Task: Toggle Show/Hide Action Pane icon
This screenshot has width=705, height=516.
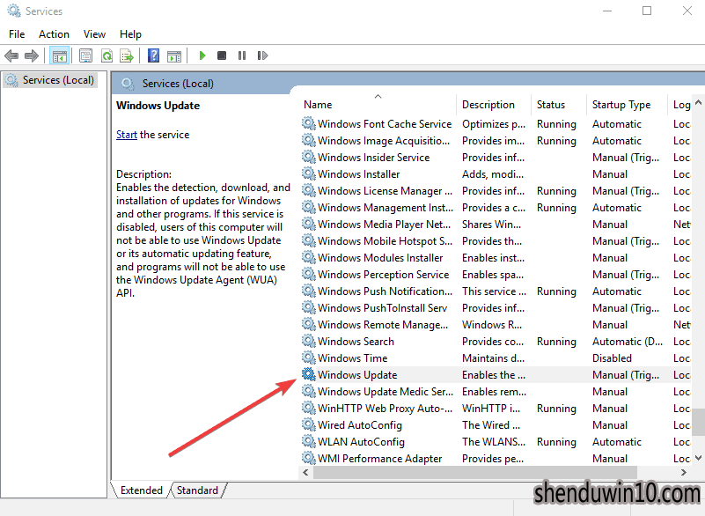Action: coord(174,56)
